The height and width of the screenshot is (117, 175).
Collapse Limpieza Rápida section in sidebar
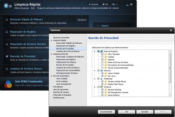pyautogui.click(x=51, y=40)
